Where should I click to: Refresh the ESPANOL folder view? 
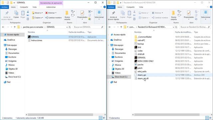(70, 27)
